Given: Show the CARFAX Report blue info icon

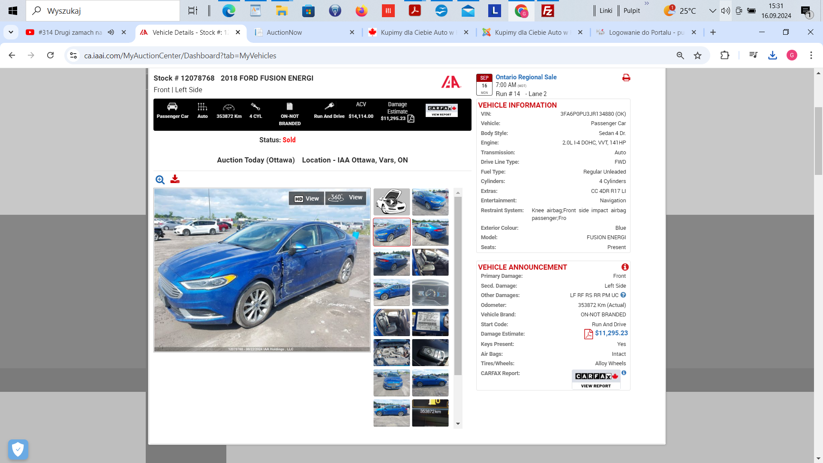Looking at the screenshot, I should click(624, 373).
